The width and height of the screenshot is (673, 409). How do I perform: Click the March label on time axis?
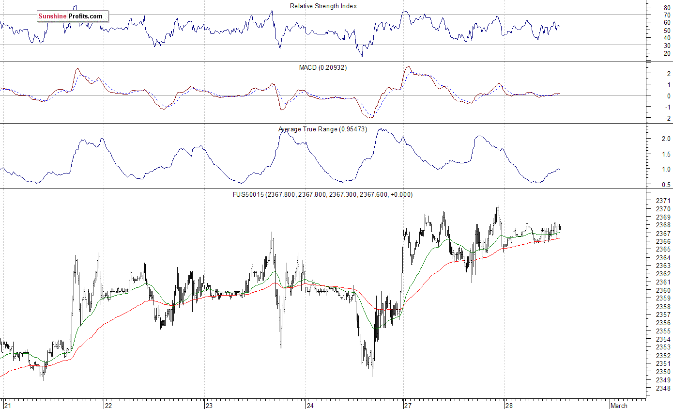[619, 406]
